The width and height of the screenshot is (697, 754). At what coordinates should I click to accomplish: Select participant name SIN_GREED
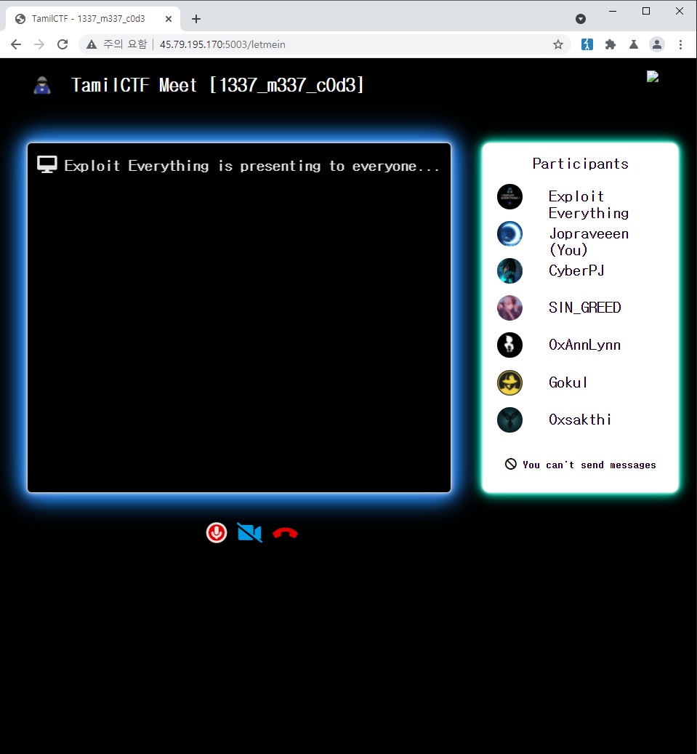(584, 308)
